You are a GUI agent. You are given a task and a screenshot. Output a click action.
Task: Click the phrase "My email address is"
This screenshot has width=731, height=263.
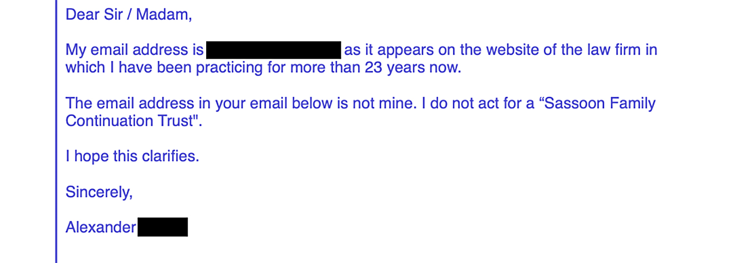(x=134, y=50)
